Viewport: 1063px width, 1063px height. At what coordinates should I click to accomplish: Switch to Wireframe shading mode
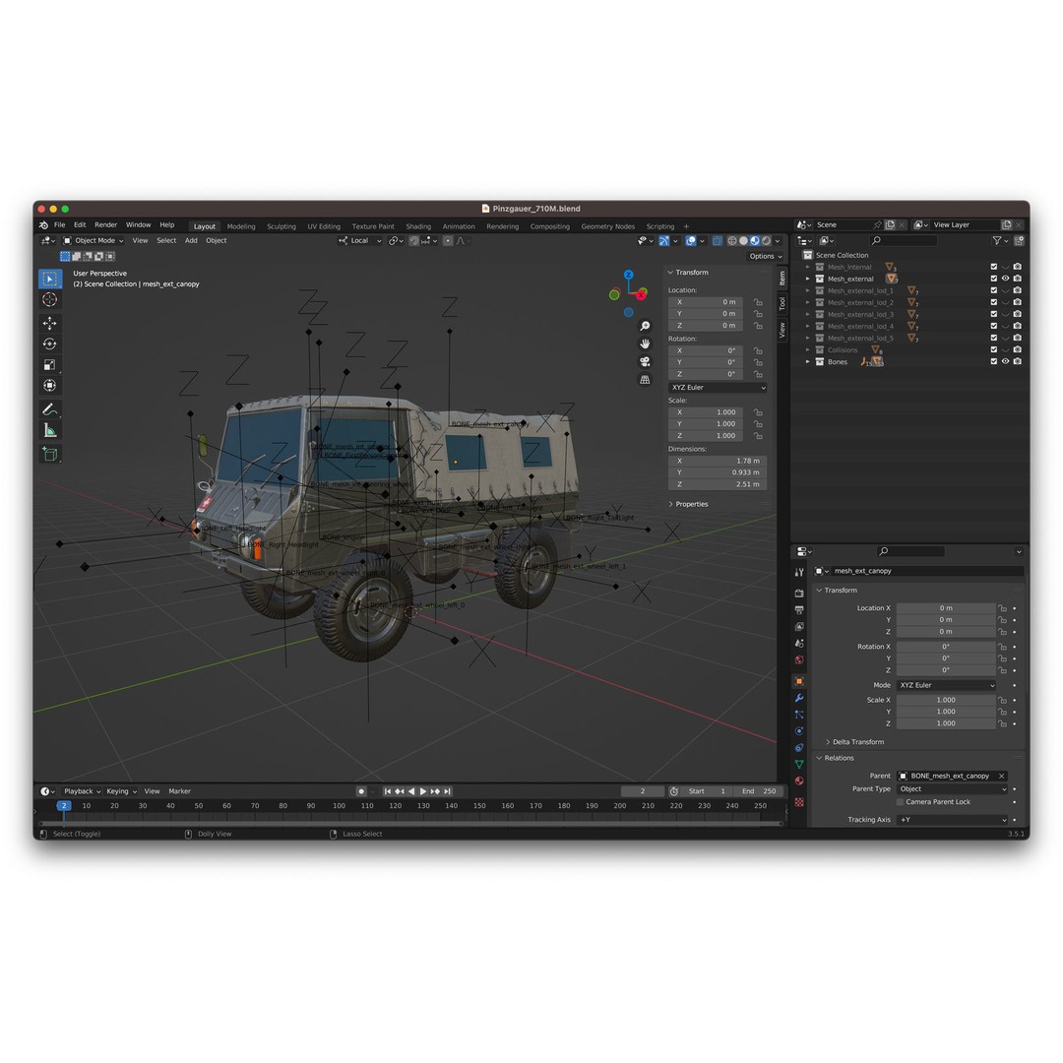pyautogui.click(x=732, y=241)
